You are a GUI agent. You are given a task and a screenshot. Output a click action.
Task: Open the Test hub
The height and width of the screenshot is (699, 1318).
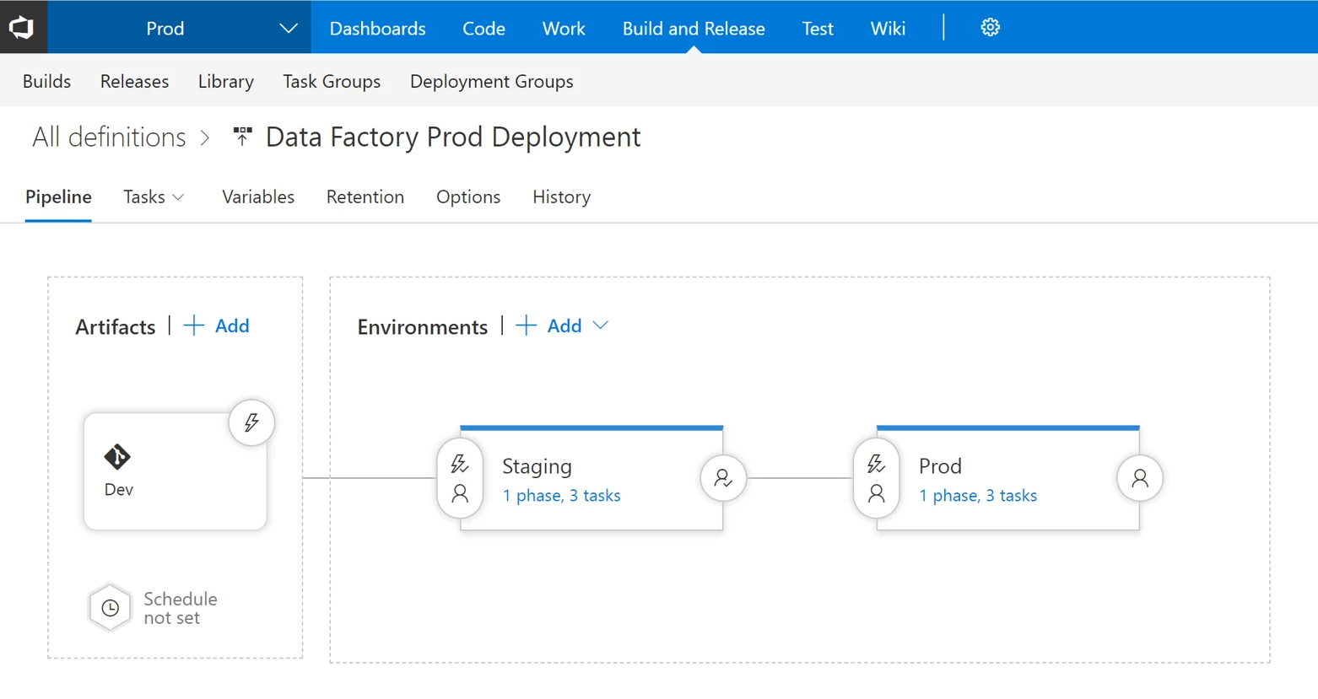point(818,28)
